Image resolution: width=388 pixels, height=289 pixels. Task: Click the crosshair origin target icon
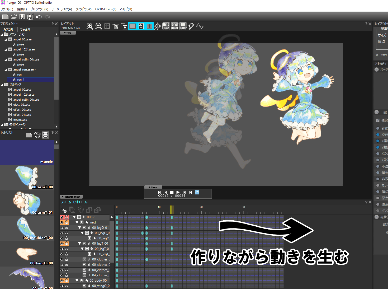tap(158, 26)
